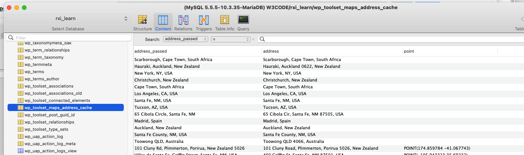Select table wp_toolset_maps_address_cache
524x155 pixels.
click(x=65, y=108)
